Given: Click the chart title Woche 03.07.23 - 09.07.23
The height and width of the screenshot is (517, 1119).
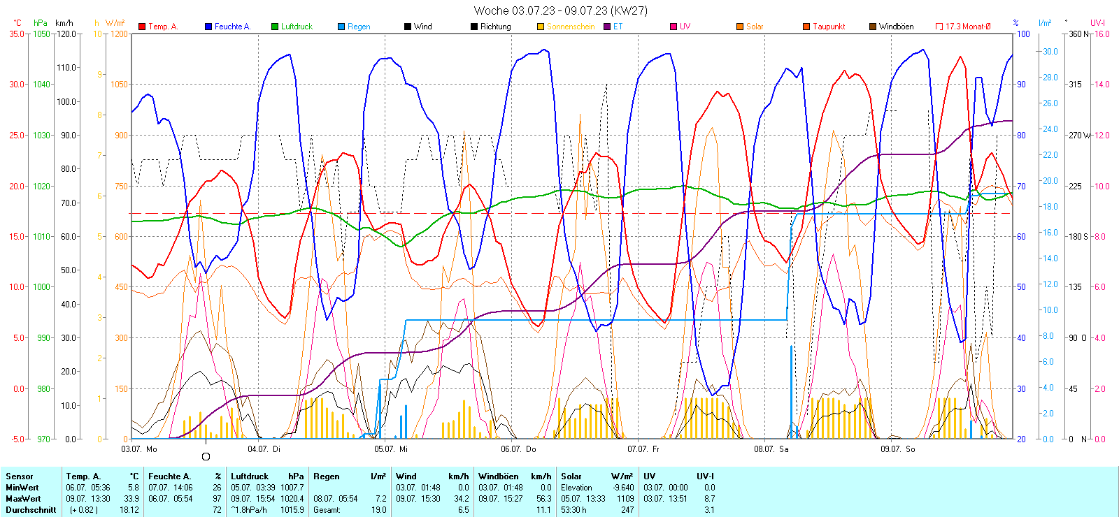Looking at the screenshot, I should 560,10.
